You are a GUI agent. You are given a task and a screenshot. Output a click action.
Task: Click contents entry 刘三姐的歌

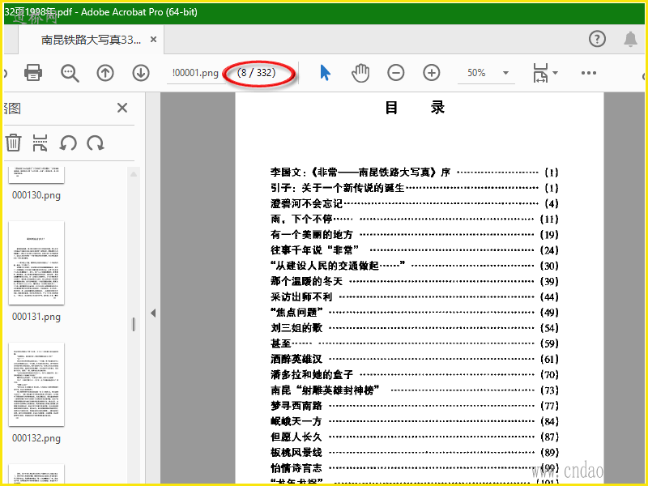click(296, 328)
